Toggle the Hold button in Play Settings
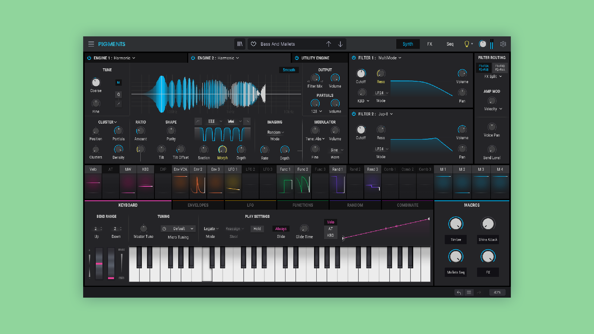Viewport: 594px width, 334px height. (257, 229)
